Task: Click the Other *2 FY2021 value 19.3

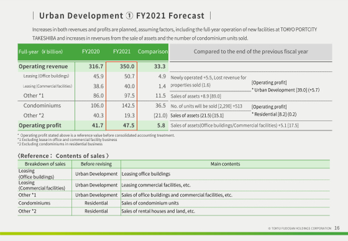Action: coord(129,116)
